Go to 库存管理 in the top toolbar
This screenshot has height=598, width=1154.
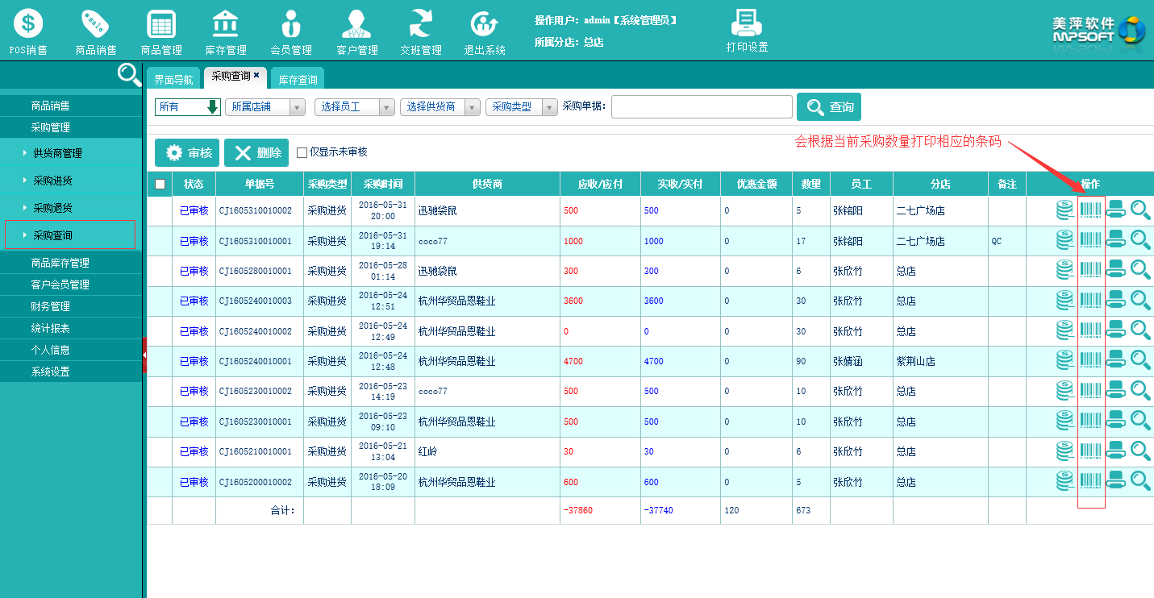coord(226,32)
